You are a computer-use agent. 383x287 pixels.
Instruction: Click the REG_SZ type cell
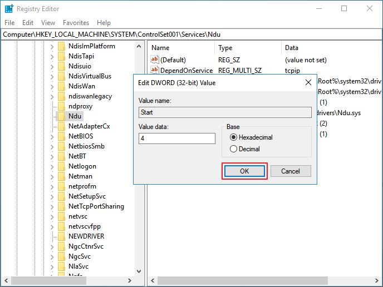click(229, 60)
